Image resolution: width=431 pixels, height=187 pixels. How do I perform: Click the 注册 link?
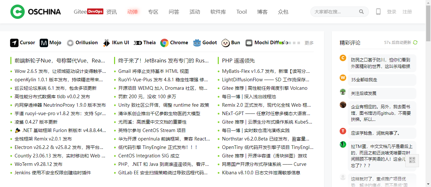click(407, 12)
